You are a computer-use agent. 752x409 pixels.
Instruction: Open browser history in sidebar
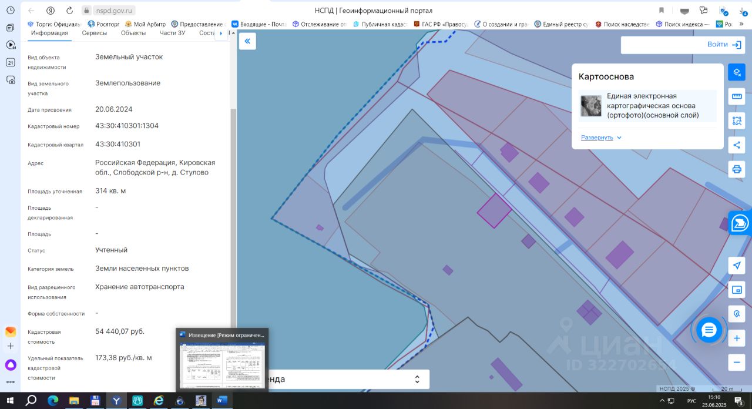(x=11, y=10)
